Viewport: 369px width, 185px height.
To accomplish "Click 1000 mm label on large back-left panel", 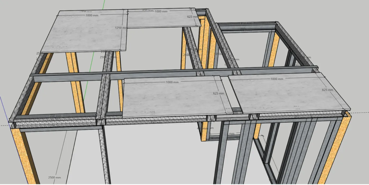I will click(92, 15).
